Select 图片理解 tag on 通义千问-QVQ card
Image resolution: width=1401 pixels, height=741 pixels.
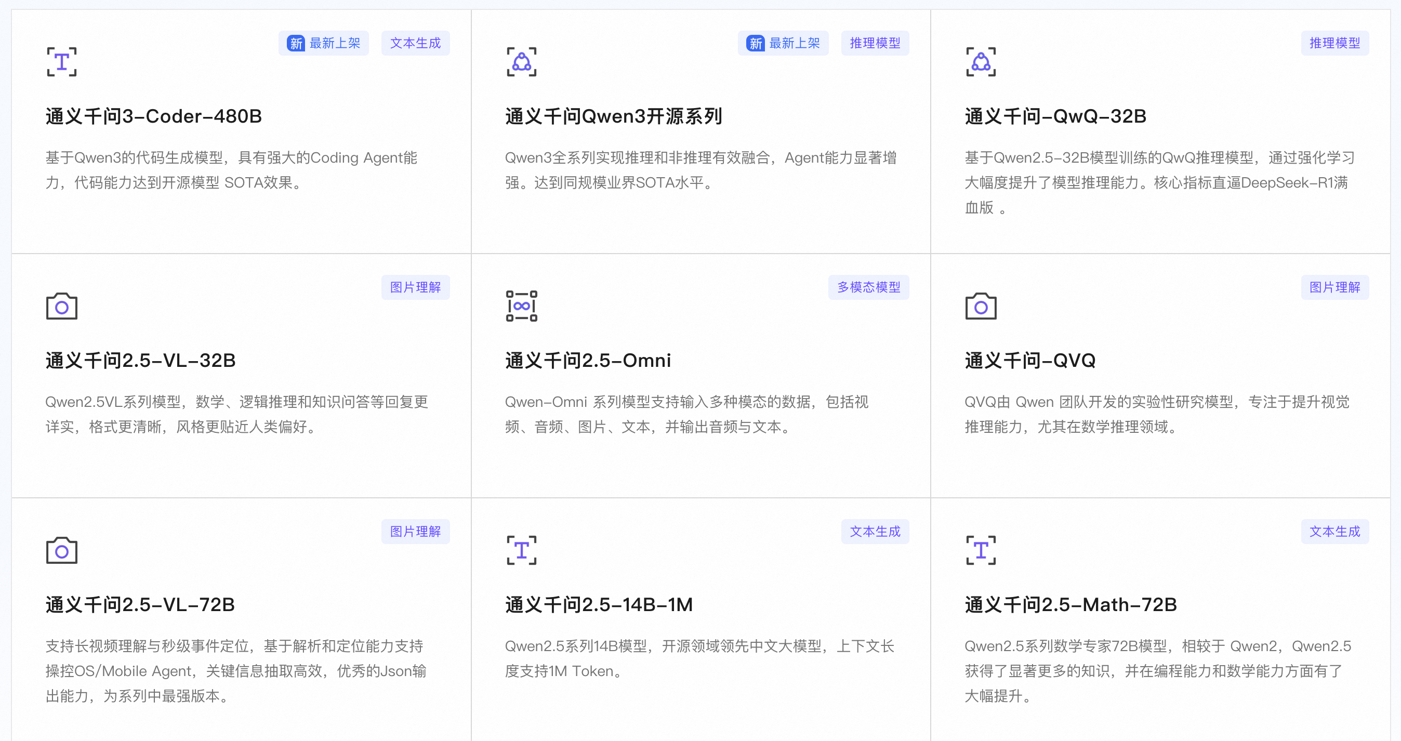click(x=1334, y=287)
